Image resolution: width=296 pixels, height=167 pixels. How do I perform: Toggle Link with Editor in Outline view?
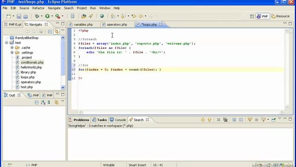(56, 103)
